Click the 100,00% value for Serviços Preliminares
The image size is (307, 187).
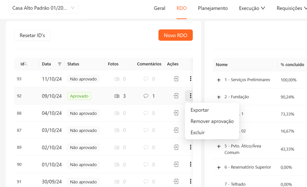tap(289, 80)
